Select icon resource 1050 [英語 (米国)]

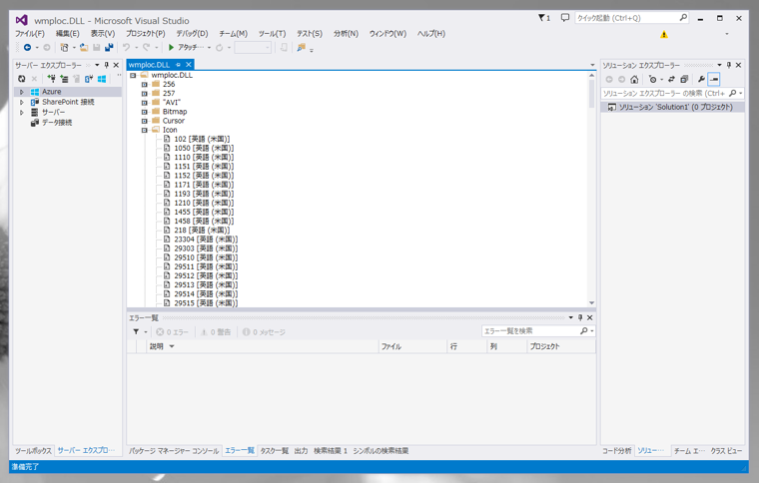204,148
